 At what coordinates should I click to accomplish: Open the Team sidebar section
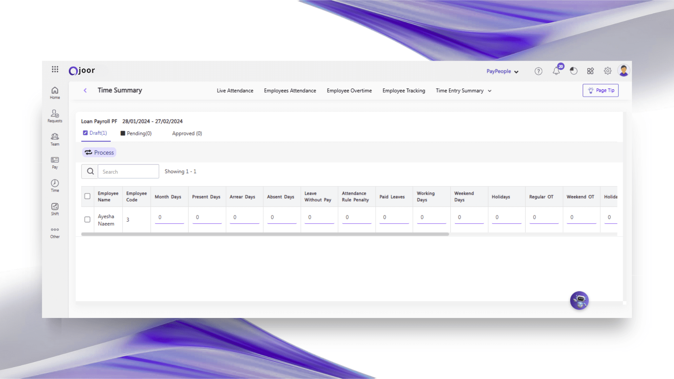[55, 139]
